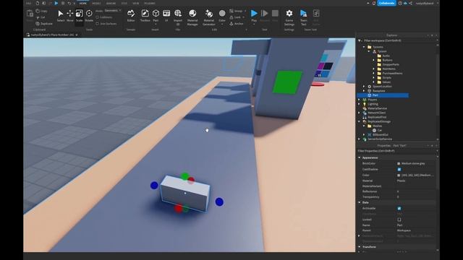The image size is (463, 260).
Task: Click the small play icon in top bar
Action: pyautogui.click(x=56, y=3)
